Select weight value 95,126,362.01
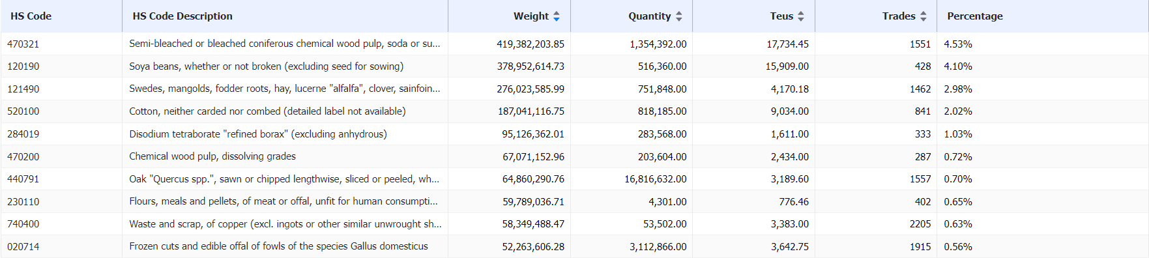The image size is (1149, 258). tap(533, 134)
